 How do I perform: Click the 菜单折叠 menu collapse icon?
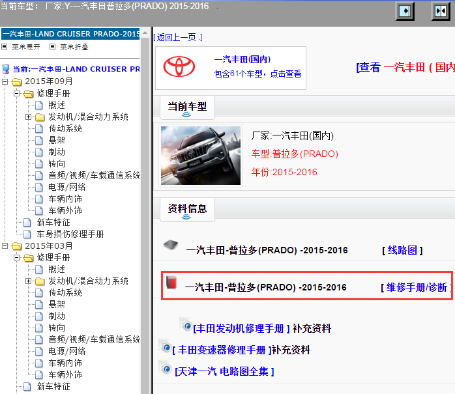tap(52, 46)
